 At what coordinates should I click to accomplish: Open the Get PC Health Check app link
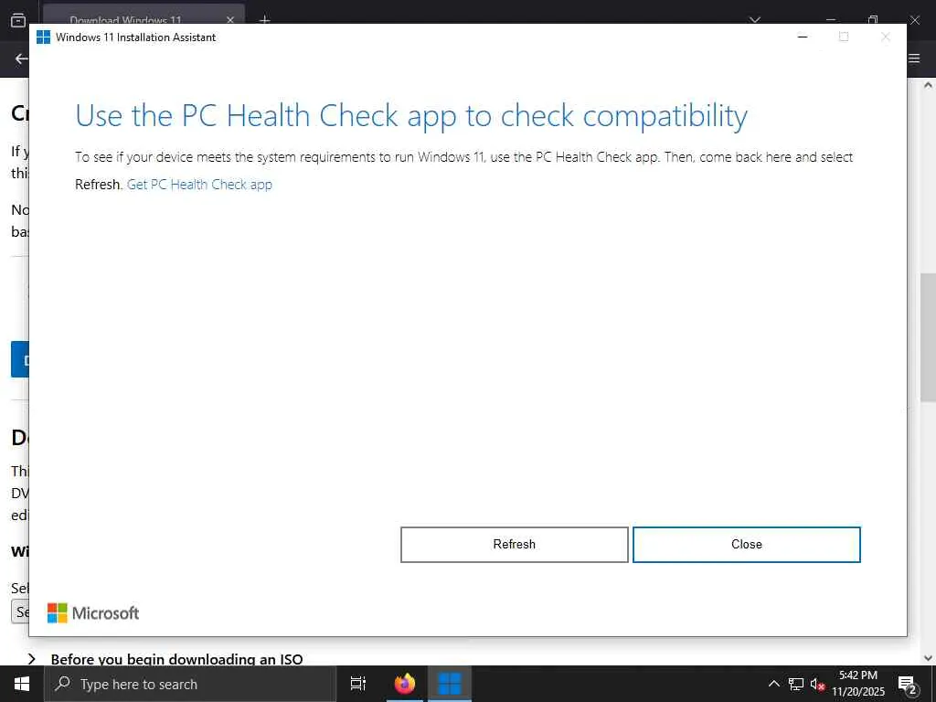[x=199, y=185]
